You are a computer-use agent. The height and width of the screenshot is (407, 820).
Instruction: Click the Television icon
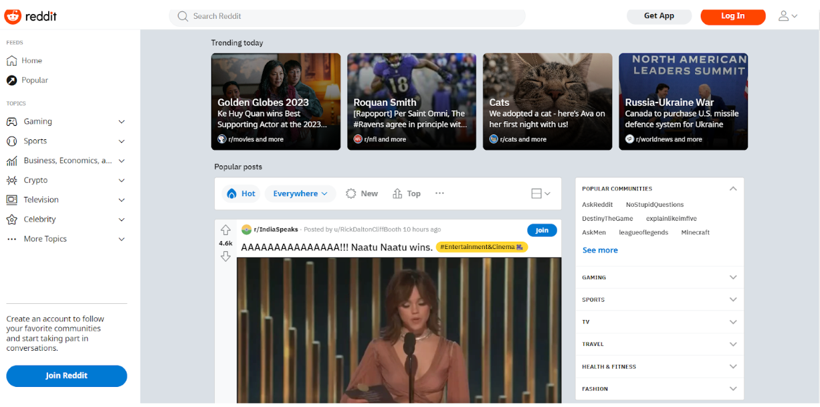(x=11, y=199)
